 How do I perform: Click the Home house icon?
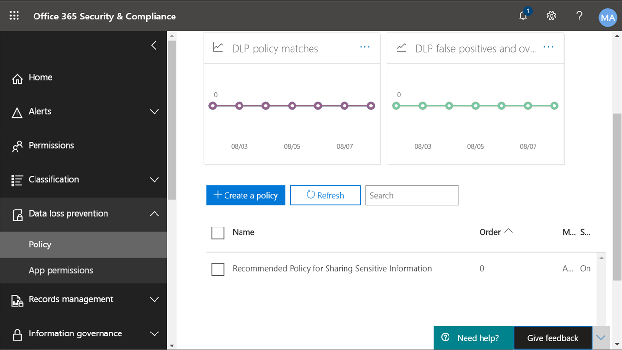pos(17,78)
